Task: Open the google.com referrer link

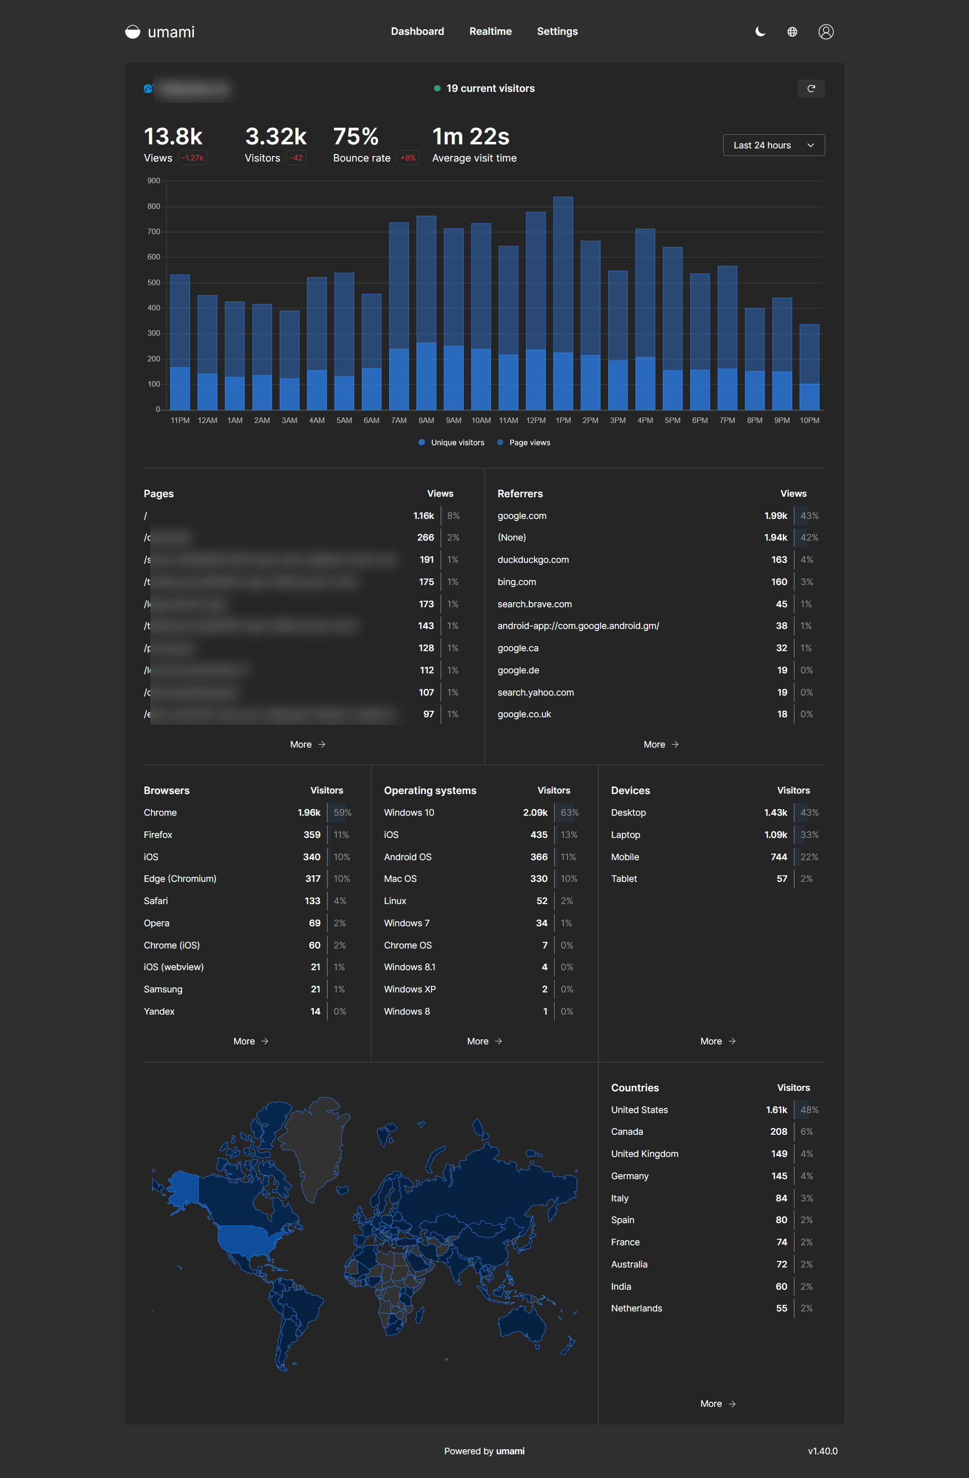Action: click(521, 515)
